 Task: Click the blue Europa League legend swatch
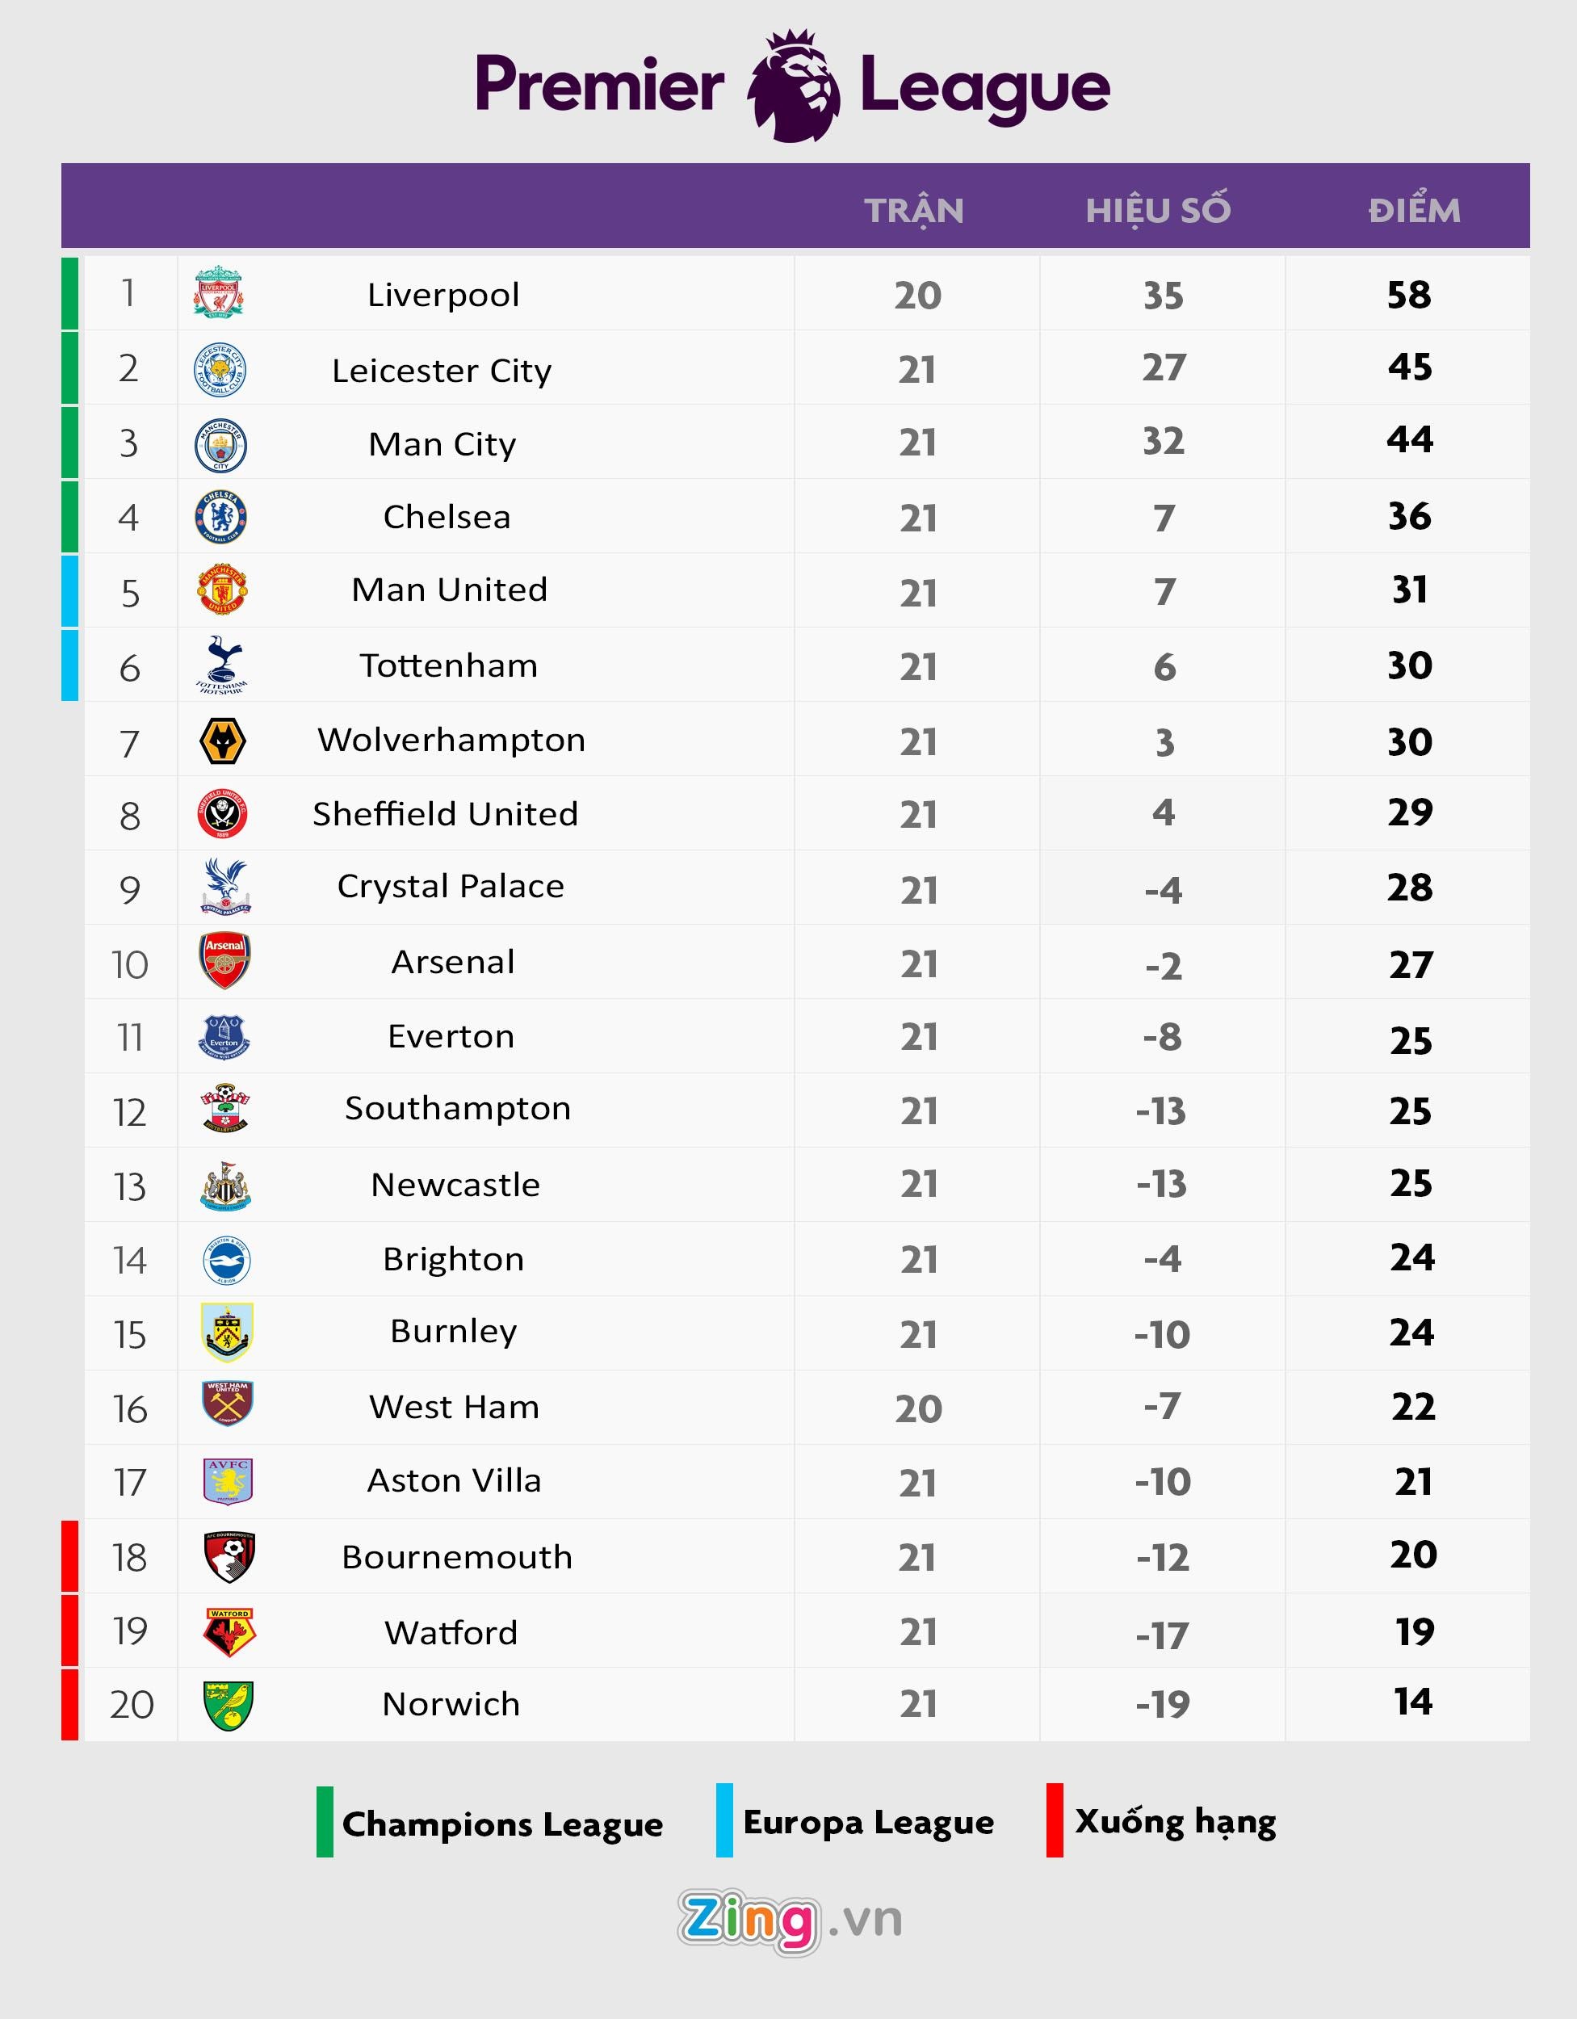pos(725,1820)
